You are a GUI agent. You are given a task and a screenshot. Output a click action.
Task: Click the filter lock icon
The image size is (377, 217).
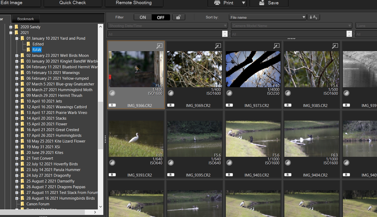178,17
